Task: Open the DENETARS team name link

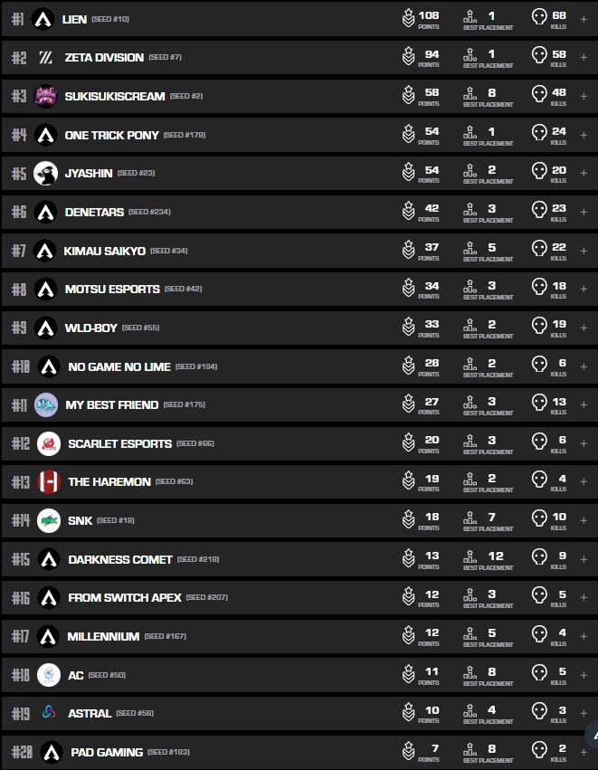Action: [x=94, y=212]
